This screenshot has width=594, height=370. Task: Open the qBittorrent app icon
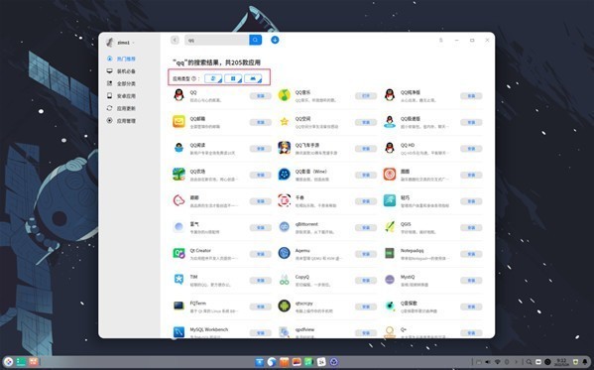tap(285, 227)
